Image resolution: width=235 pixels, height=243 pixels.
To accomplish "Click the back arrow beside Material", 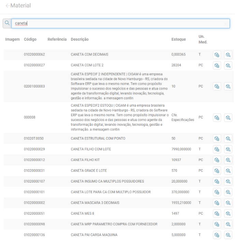I will pyautogui.click(x=8, y=6).
